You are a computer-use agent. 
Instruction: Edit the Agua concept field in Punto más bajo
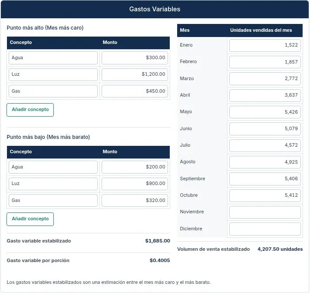pyautogui.click(x=53, y=167)
